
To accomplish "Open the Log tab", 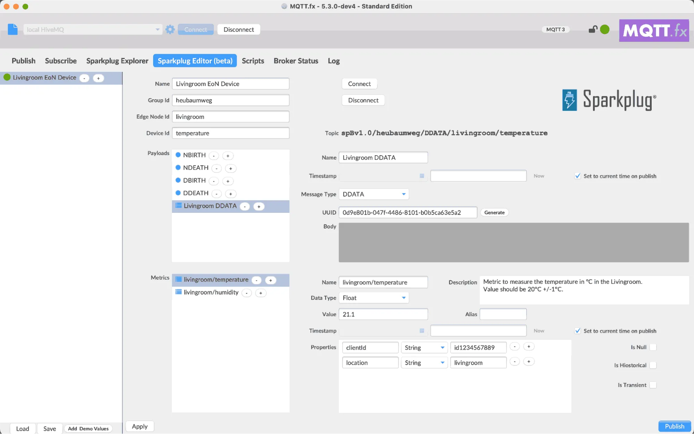I will (334, 61).
